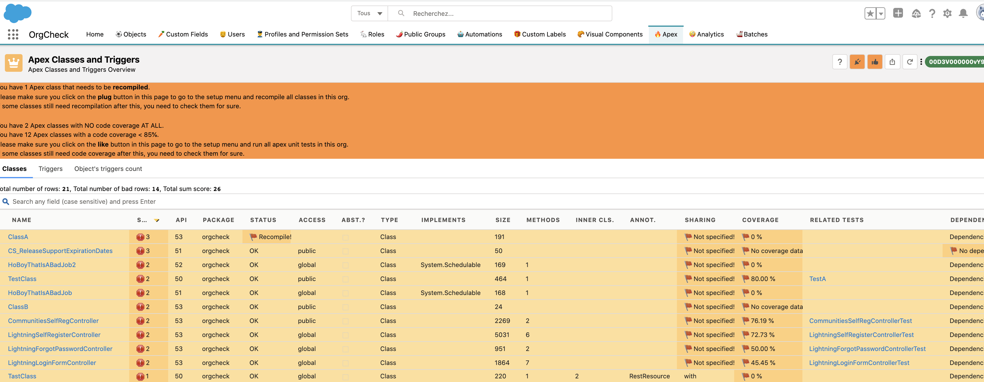Toggle the ABST.? checkbox for ClassA

(x=345, y=237)
